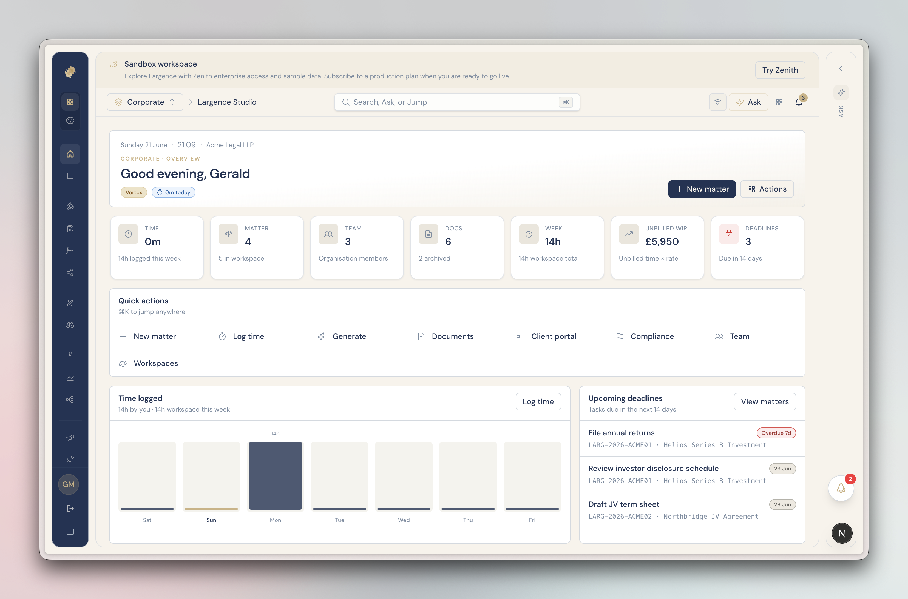Select the four-squares apps icon in sidebar
908x599 pixels.
70,102
